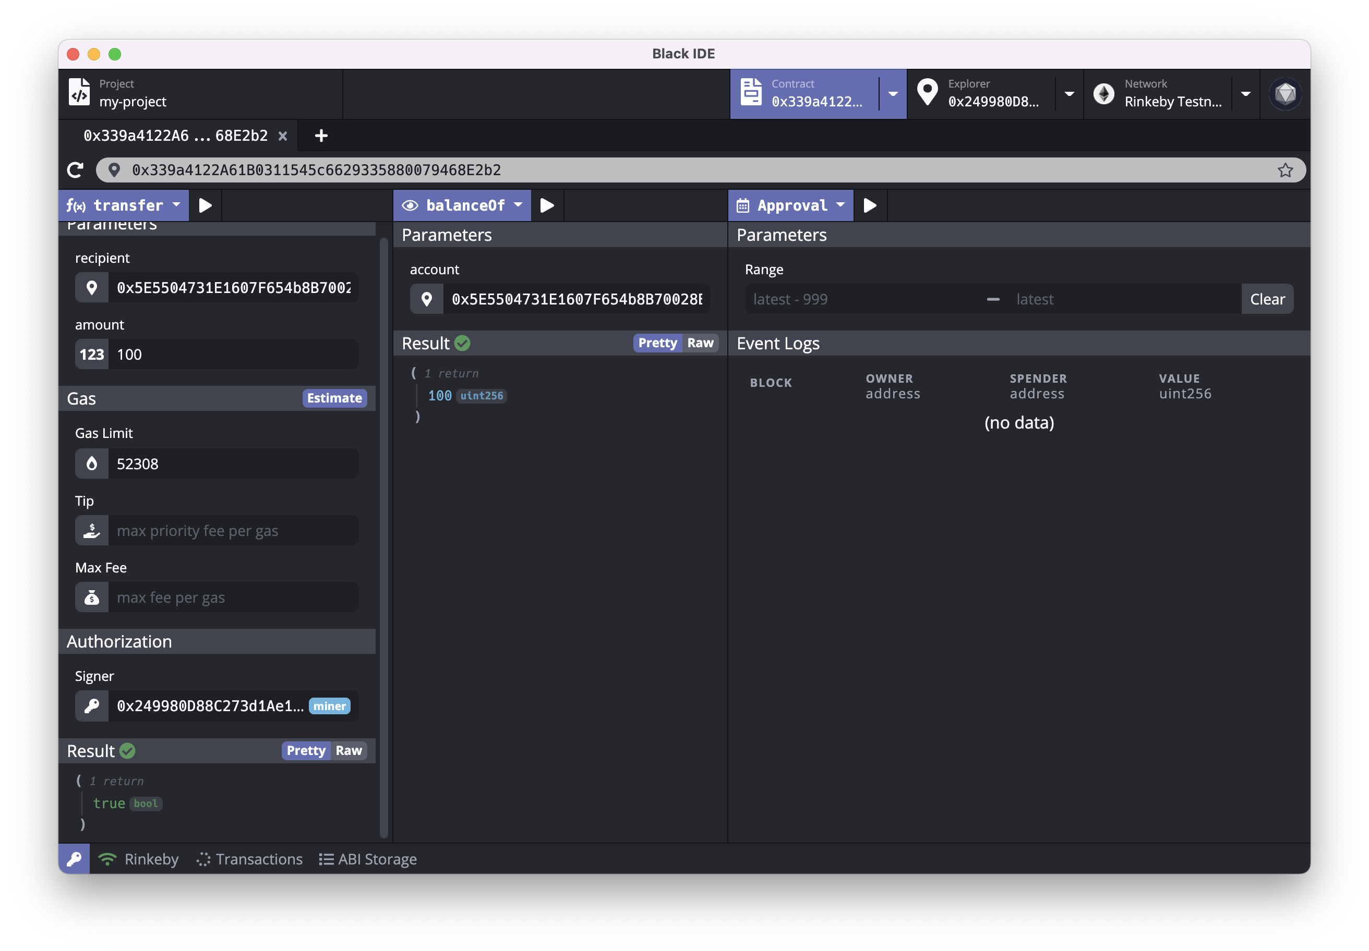Select Pretty view in the balanceOf Result
Screen dimensions: 1369x951
(x=657, y=343)
